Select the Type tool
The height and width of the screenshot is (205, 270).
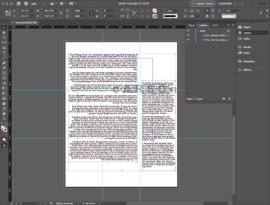[x=4, y=53]
